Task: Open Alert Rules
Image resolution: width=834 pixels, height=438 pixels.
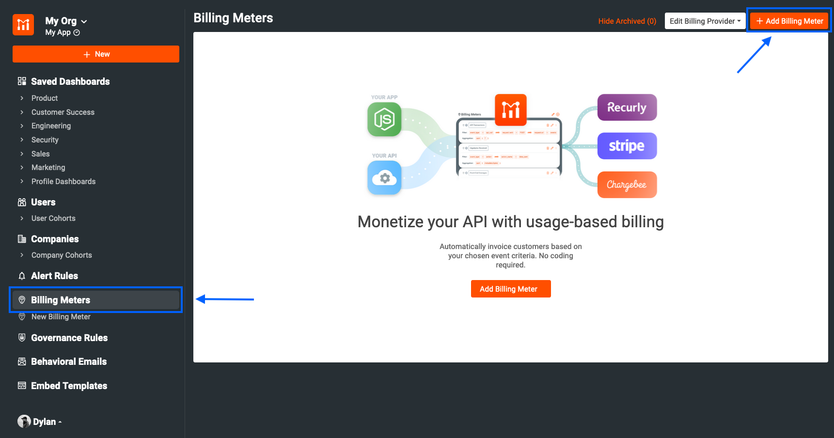Action: (54, 276)
